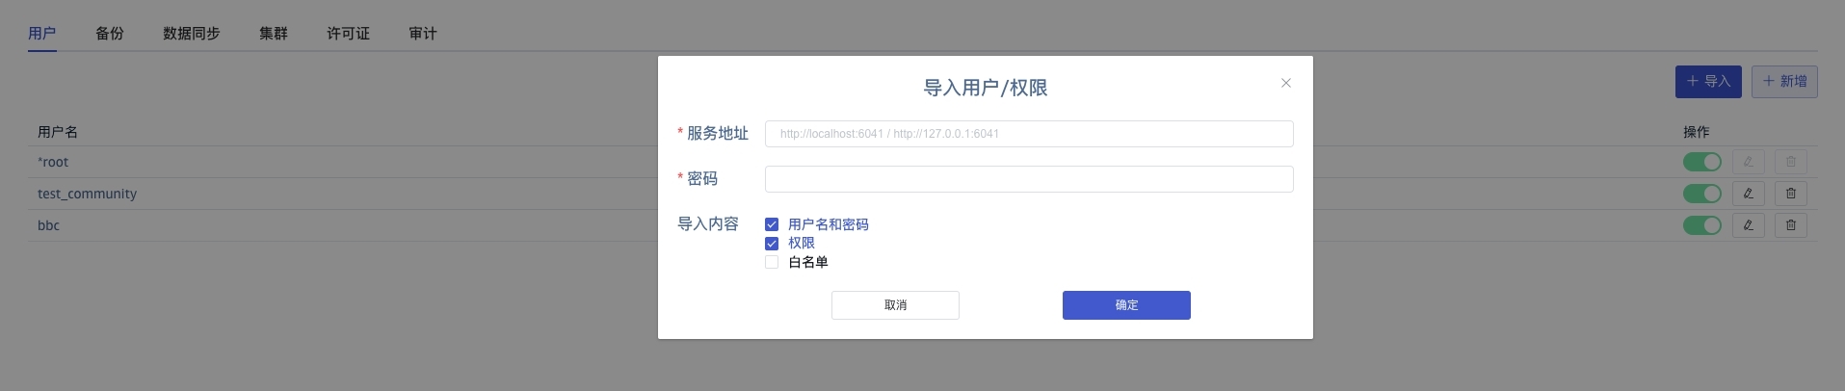This screenshot has width=1845, height=391.
Task: Click edit icon for bbc user
Action: pyautogui.click(x=1748, y=225)
